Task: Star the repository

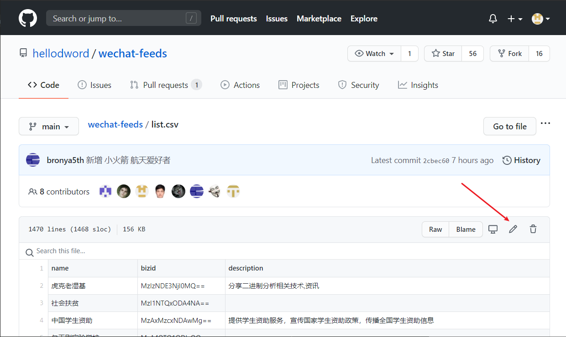Action: (x=443, y=54)
